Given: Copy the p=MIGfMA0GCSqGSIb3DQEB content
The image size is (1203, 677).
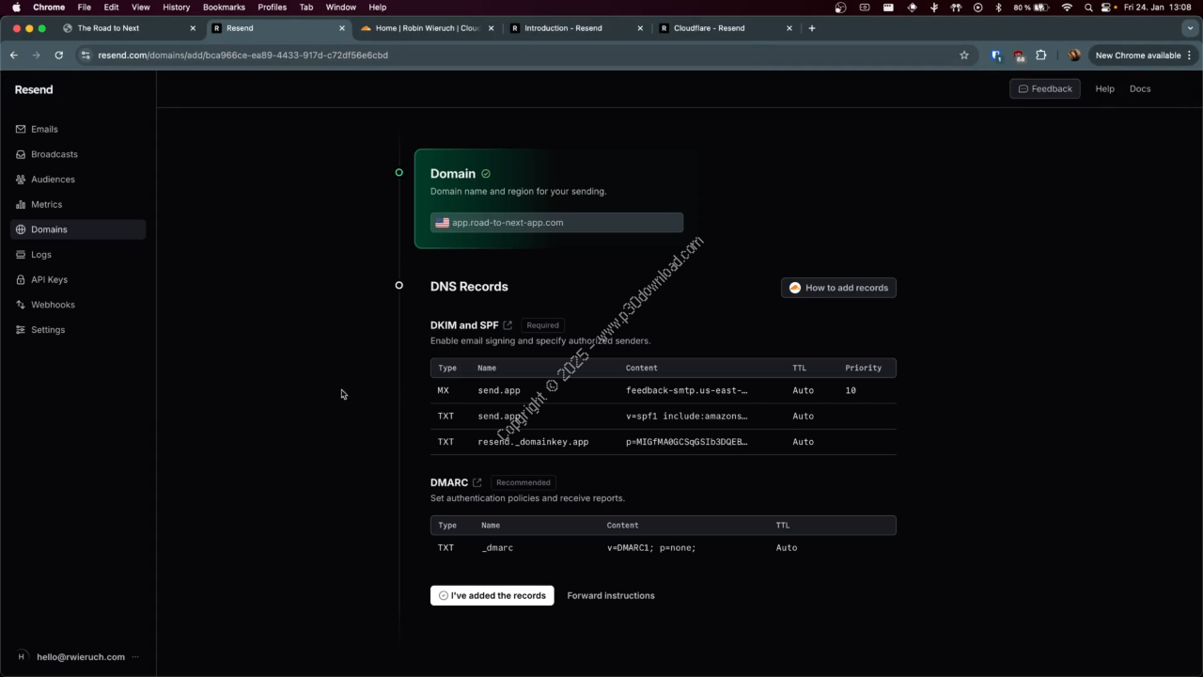Looking at the screenshot, I should pyautogui.click(x=687, y=441).
